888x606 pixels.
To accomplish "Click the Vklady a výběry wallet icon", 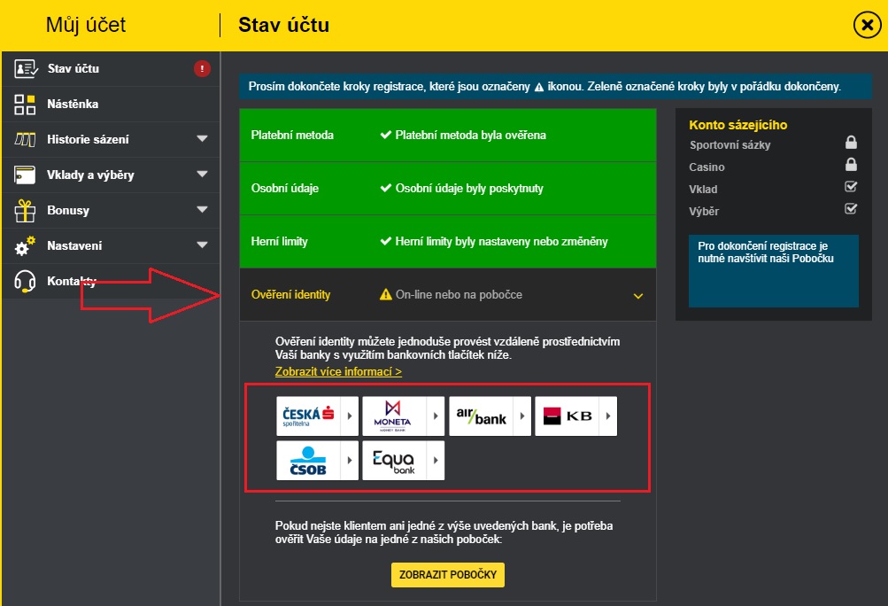I will point(25,175).
